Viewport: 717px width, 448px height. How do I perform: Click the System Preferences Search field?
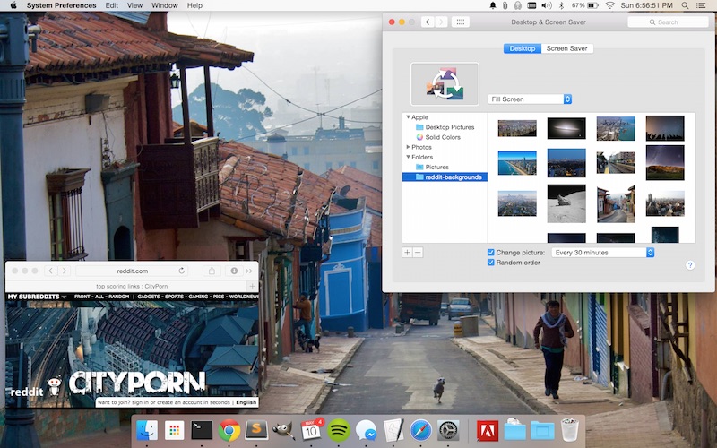coord(668,22)
